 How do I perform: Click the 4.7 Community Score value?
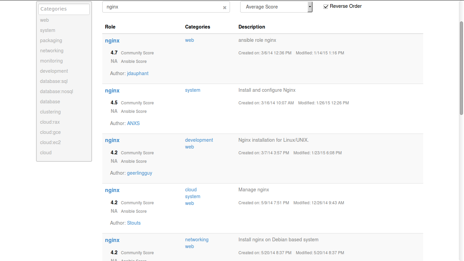(x=114, y=53)
